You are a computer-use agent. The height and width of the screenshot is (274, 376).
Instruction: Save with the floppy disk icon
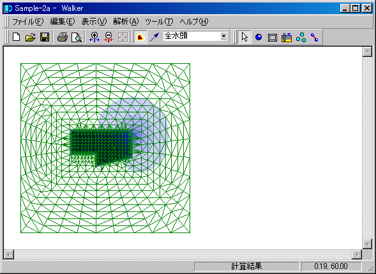45,37
